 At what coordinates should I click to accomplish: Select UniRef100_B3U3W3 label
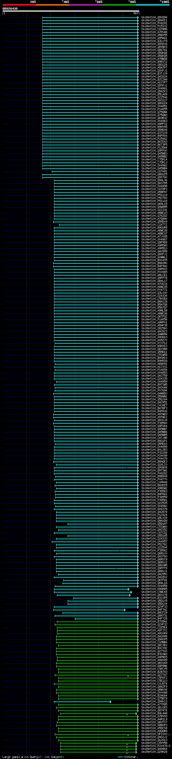click(154, 654)
